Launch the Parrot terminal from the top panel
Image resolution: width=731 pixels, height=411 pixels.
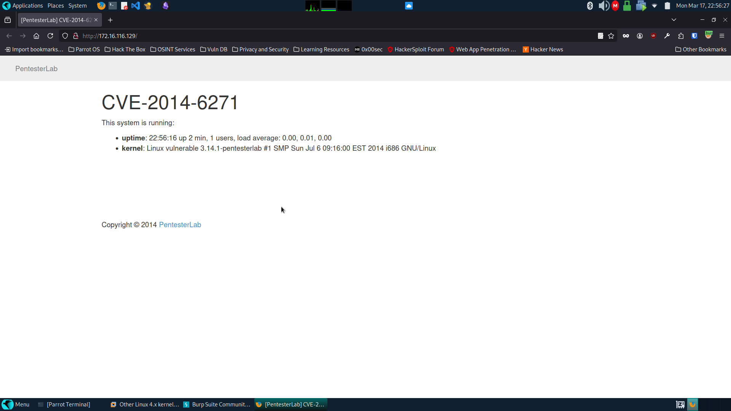112,5
